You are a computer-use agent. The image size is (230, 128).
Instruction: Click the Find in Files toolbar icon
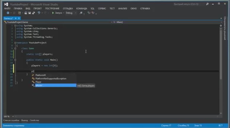[x=81, y=13]
